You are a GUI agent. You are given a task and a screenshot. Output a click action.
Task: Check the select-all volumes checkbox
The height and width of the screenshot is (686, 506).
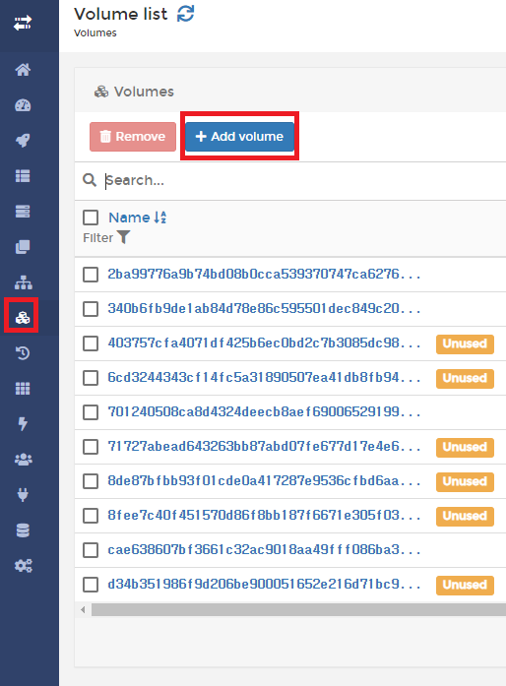91,218
